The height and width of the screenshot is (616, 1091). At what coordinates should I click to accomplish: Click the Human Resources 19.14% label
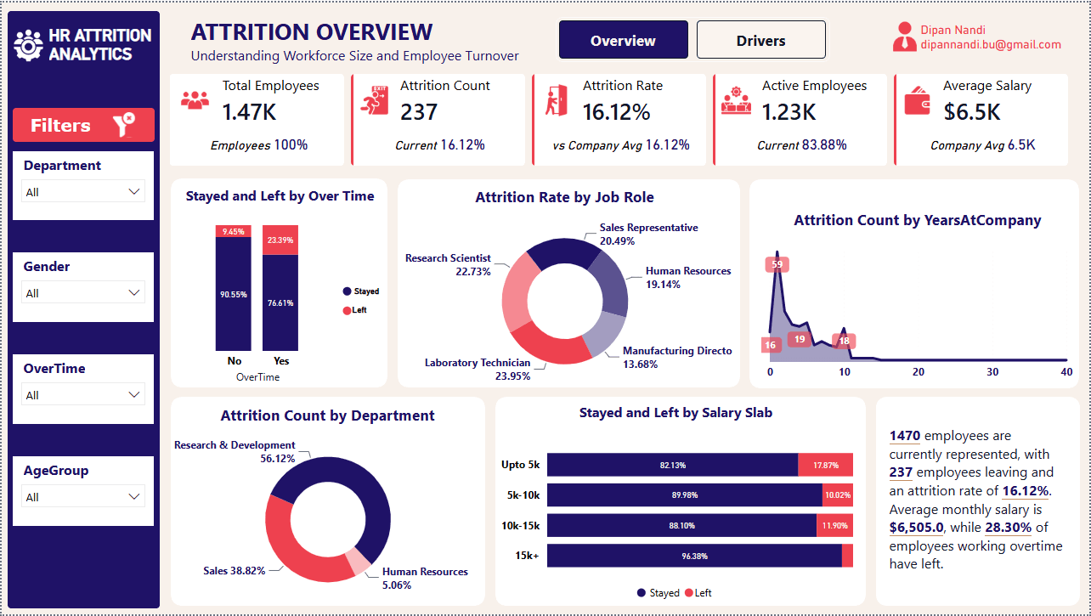[687, 278]
